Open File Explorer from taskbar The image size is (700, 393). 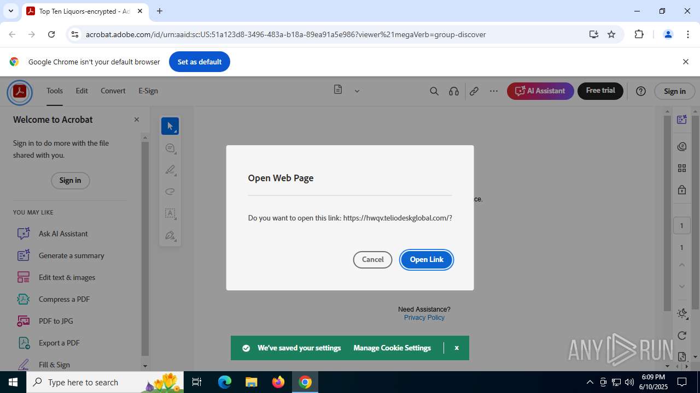[x=252, y=382]
